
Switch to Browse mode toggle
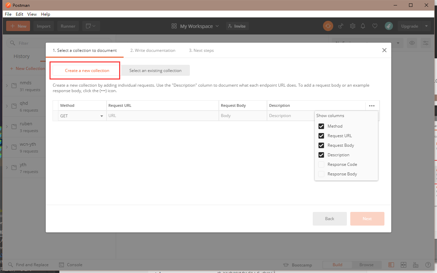pyautogui.click(x=366, y=265)
